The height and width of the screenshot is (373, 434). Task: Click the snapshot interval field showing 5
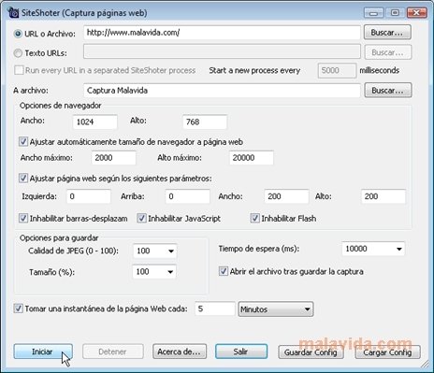click(x=215, y=308)
